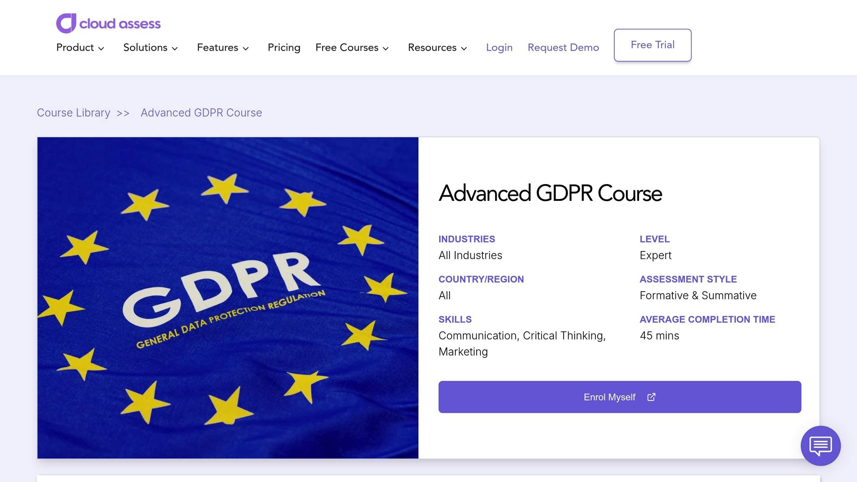
Task: Open the Resources dropdown arrow
Action: click(464, 49)
